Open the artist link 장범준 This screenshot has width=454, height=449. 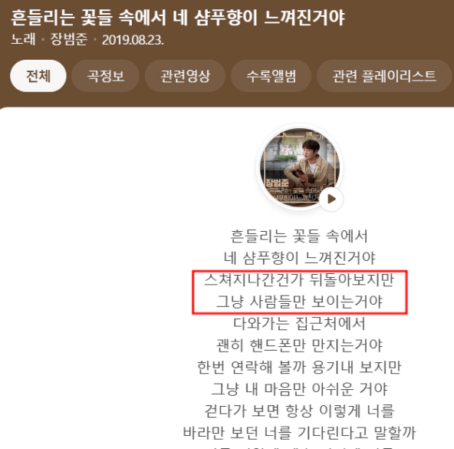tap(68, 39)
